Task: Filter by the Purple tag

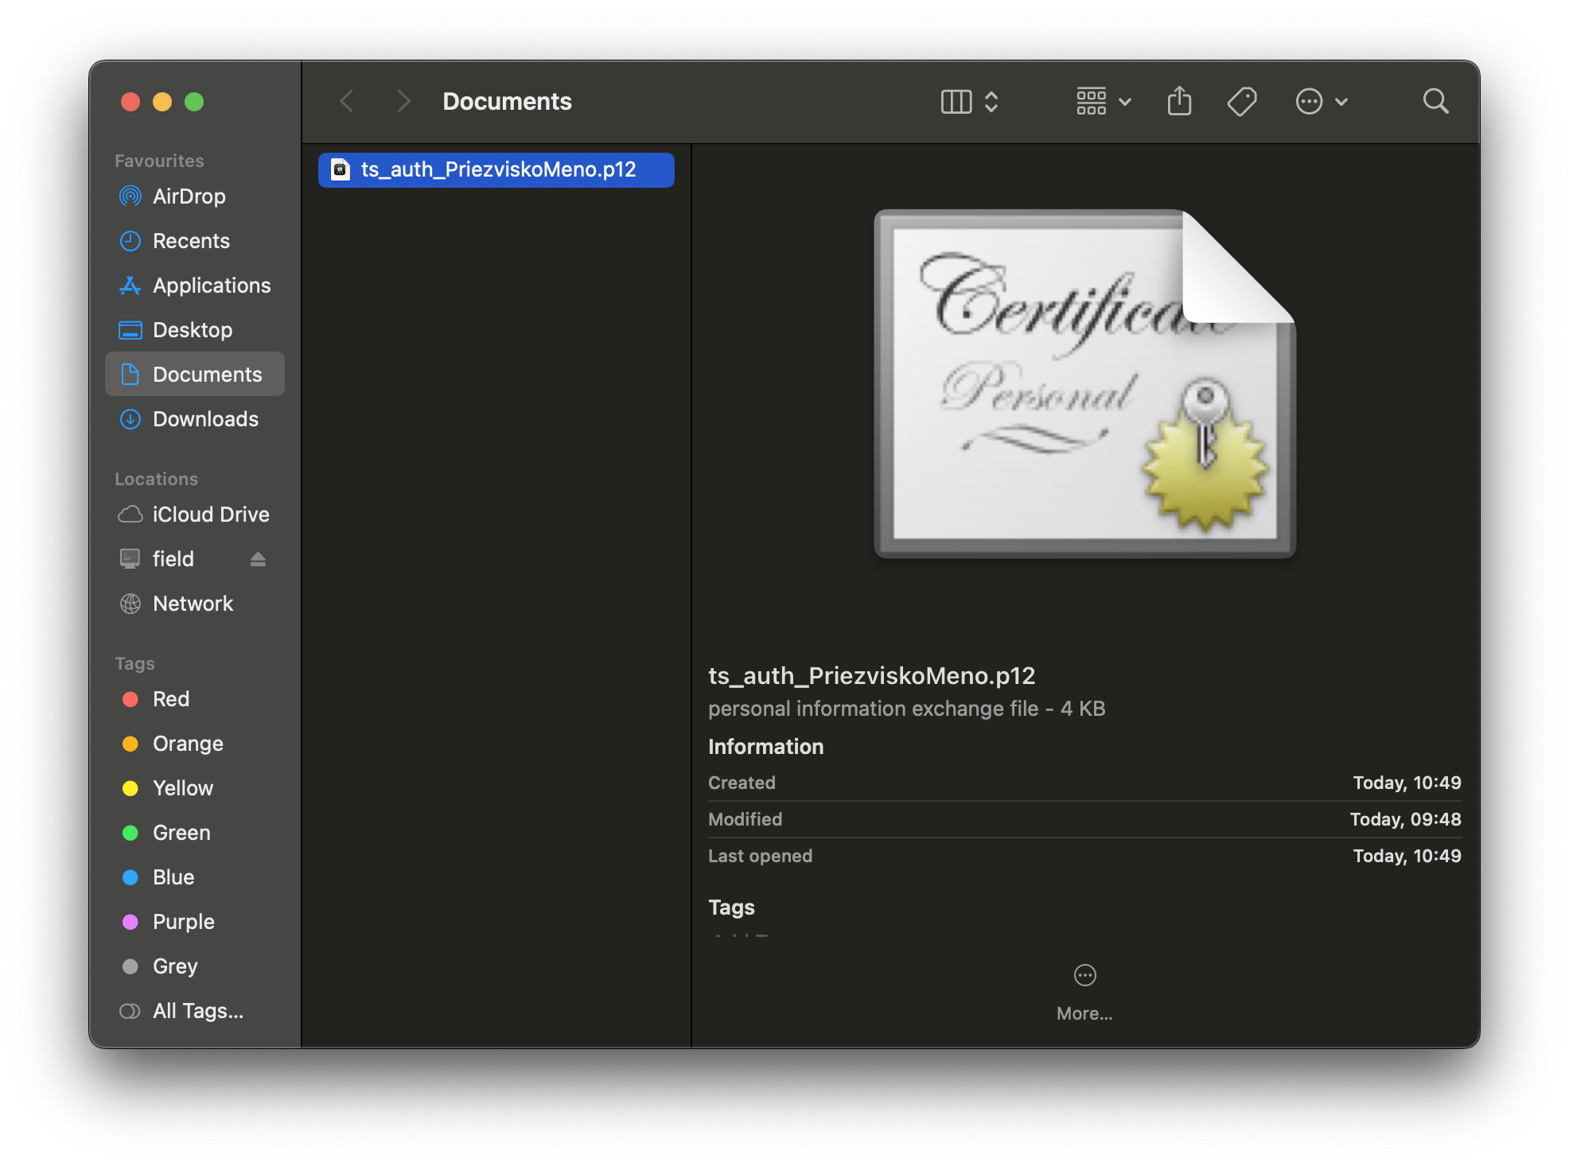Action: 195,922
